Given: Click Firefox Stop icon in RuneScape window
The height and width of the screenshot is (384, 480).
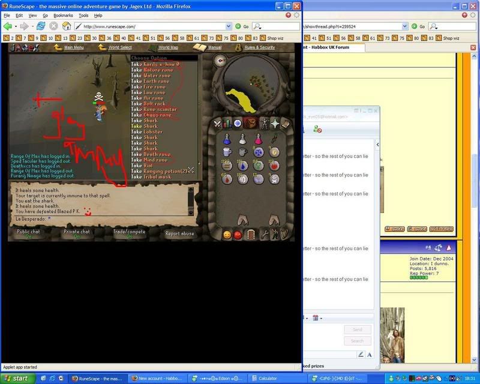Looking at the screenshot, I should point(53,26).
